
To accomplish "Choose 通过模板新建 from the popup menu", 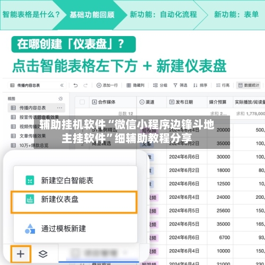I will click(75, 228).
